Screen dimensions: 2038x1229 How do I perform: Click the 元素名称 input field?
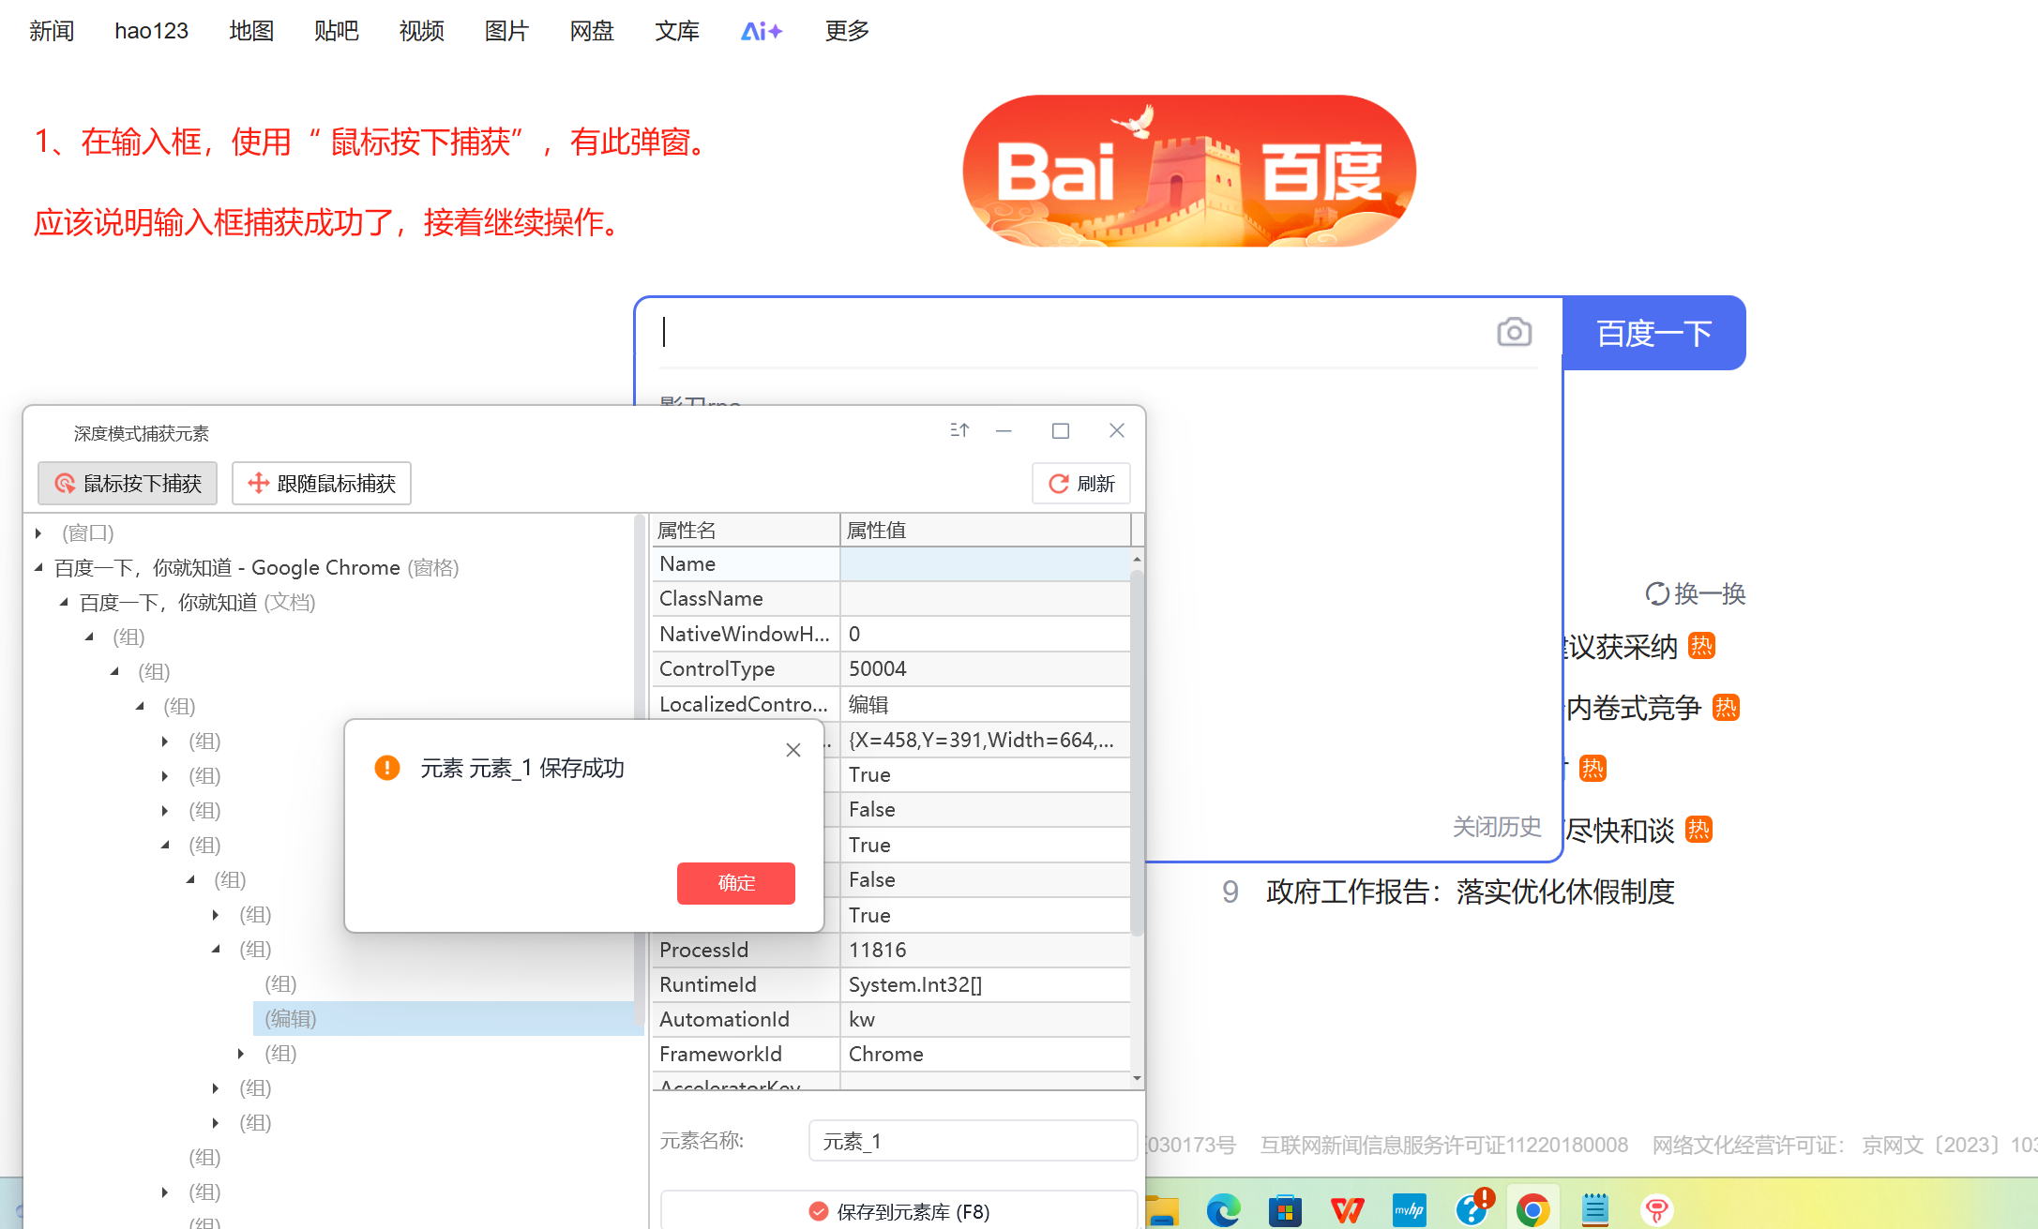[972, 1141]
